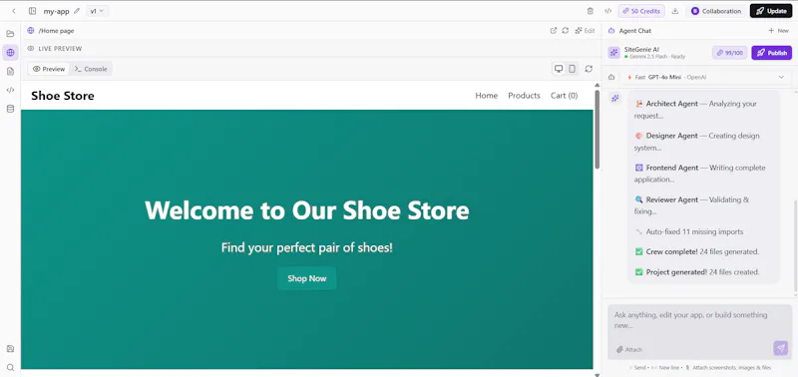Click the preview vertical scrollbar thumb
This screenshot has width=798, height=377.
click(597, 130)
